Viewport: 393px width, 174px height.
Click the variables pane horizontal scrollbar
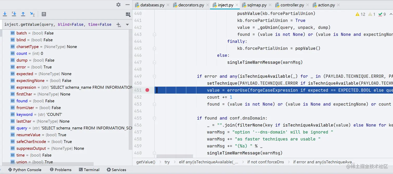point(48,164)
